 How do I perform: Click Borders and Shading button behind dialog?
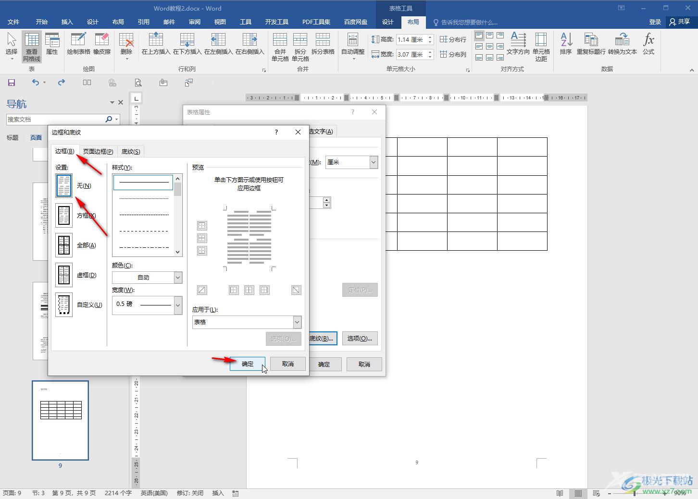point(323,338)
